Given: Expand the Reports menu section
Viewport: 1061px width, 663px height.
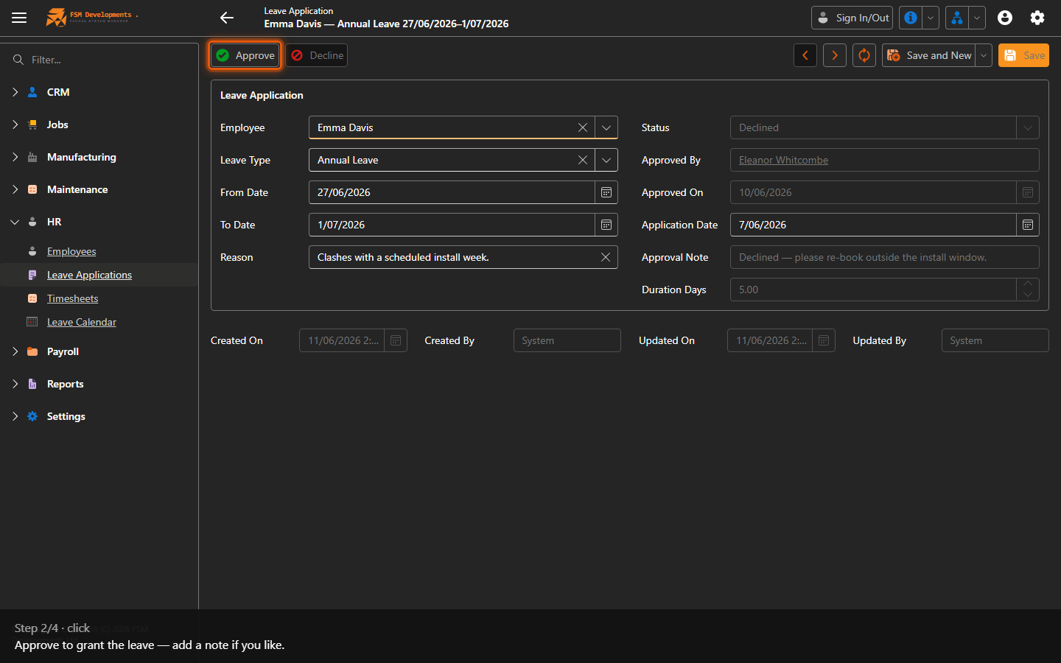Looking at the screenshot, I should click(15, 384).
